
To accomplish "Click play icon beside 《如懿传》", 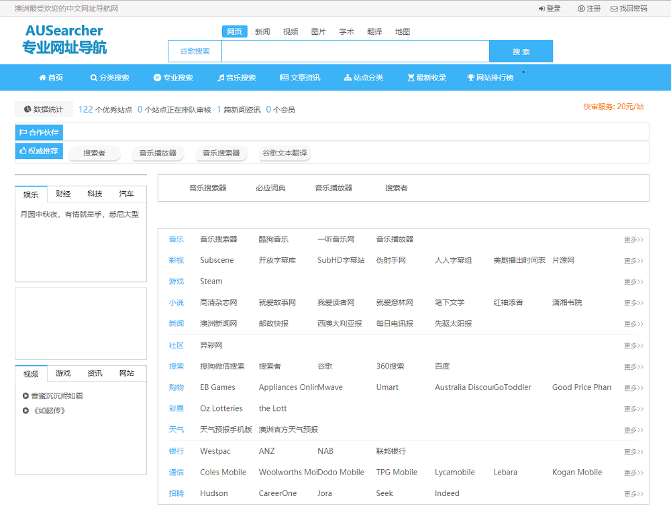I will click(x=25, y=410).
